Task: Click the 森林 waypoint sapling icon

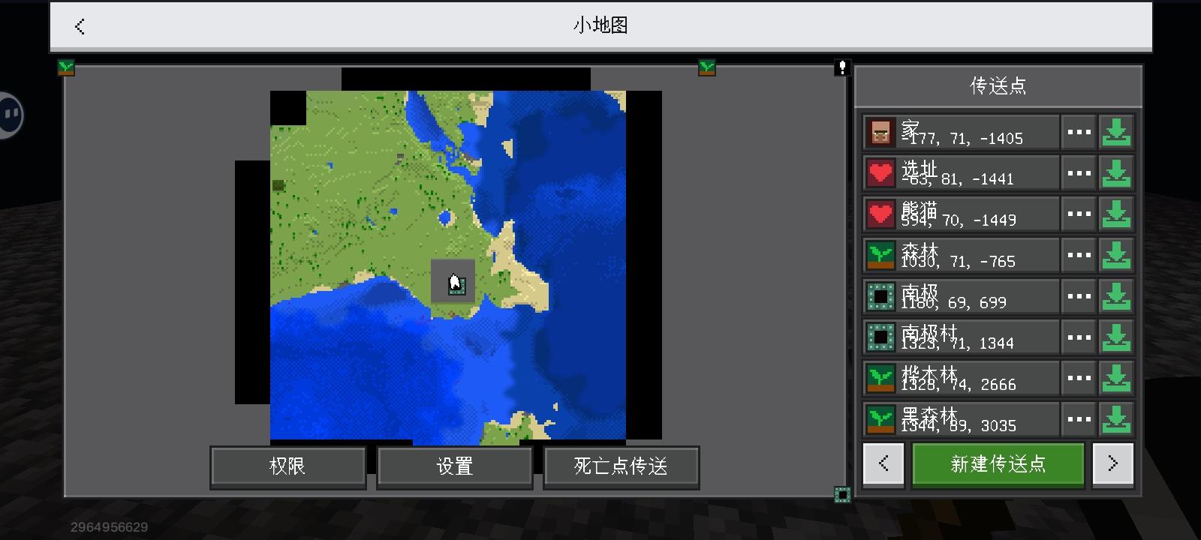Action: coord(880,256)
